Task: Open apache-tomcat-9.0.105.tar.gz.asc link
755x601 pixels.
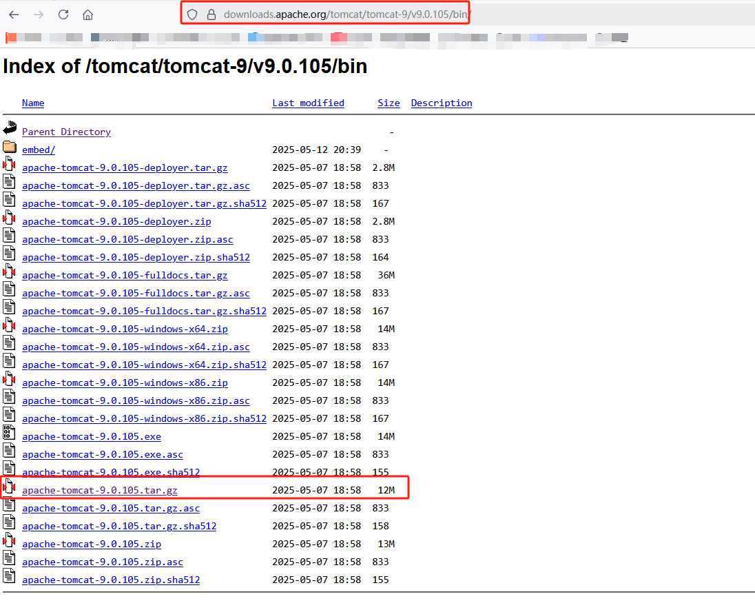Action: click(x=111, y=508)
